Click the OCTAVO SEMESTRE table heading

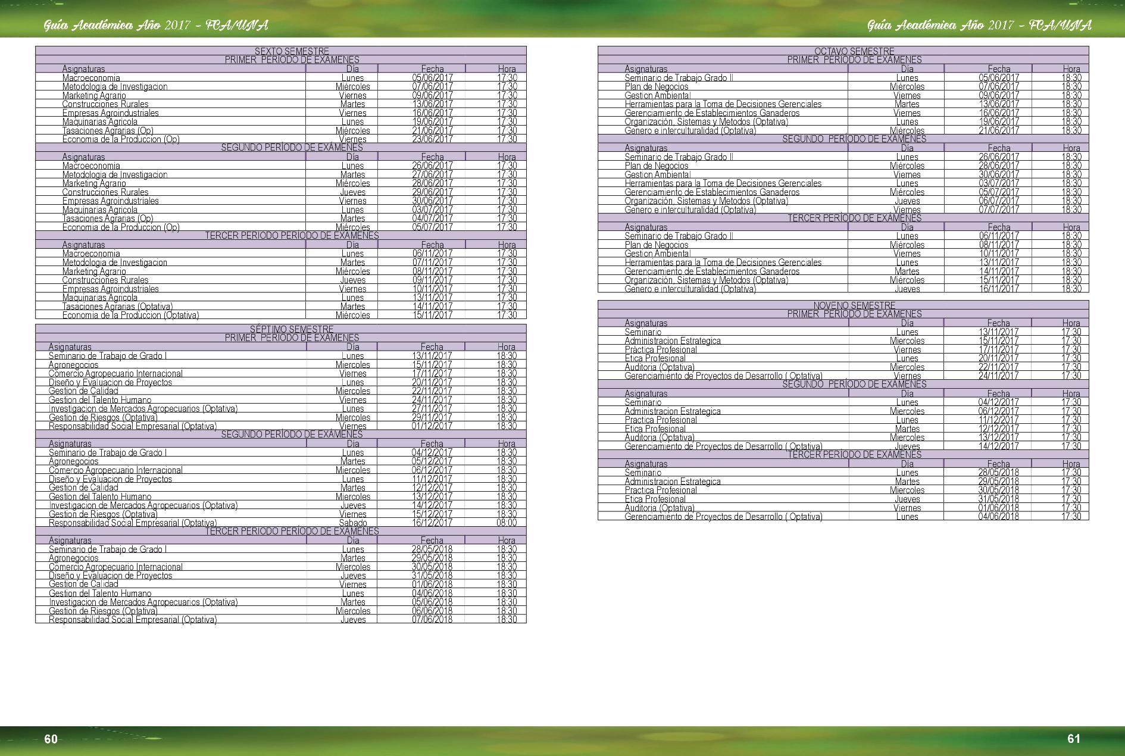click(854, 51)
